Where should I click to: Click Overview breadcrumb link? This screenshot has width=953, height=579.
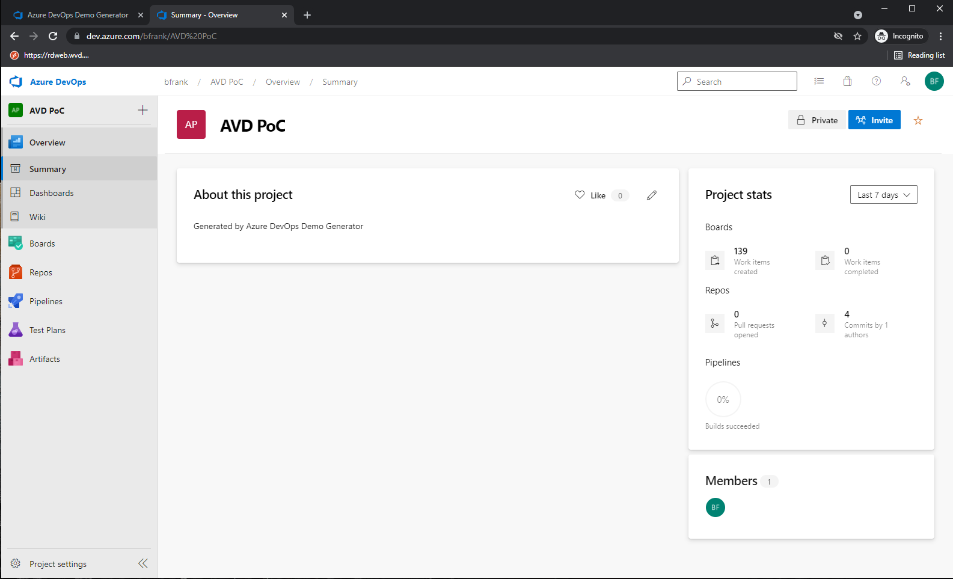pos(283,82)
